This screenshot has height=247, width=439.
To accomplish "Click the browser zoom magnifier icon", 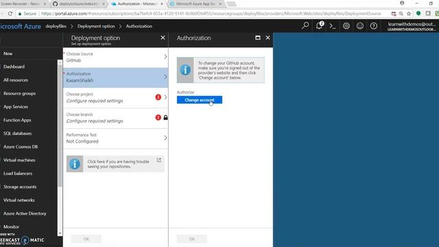I will point(401,14).
